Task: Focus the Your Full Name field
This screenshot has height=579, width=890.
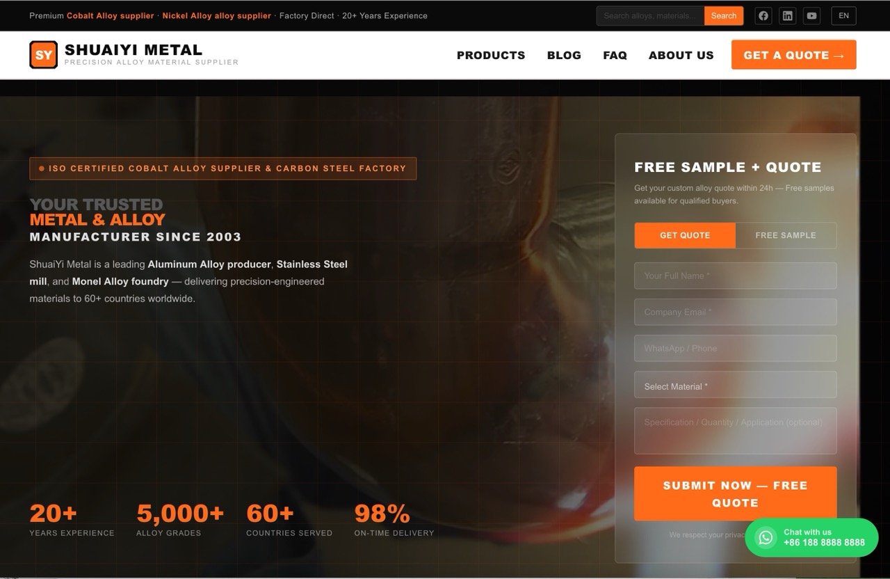Action: (x=735, y=276)
